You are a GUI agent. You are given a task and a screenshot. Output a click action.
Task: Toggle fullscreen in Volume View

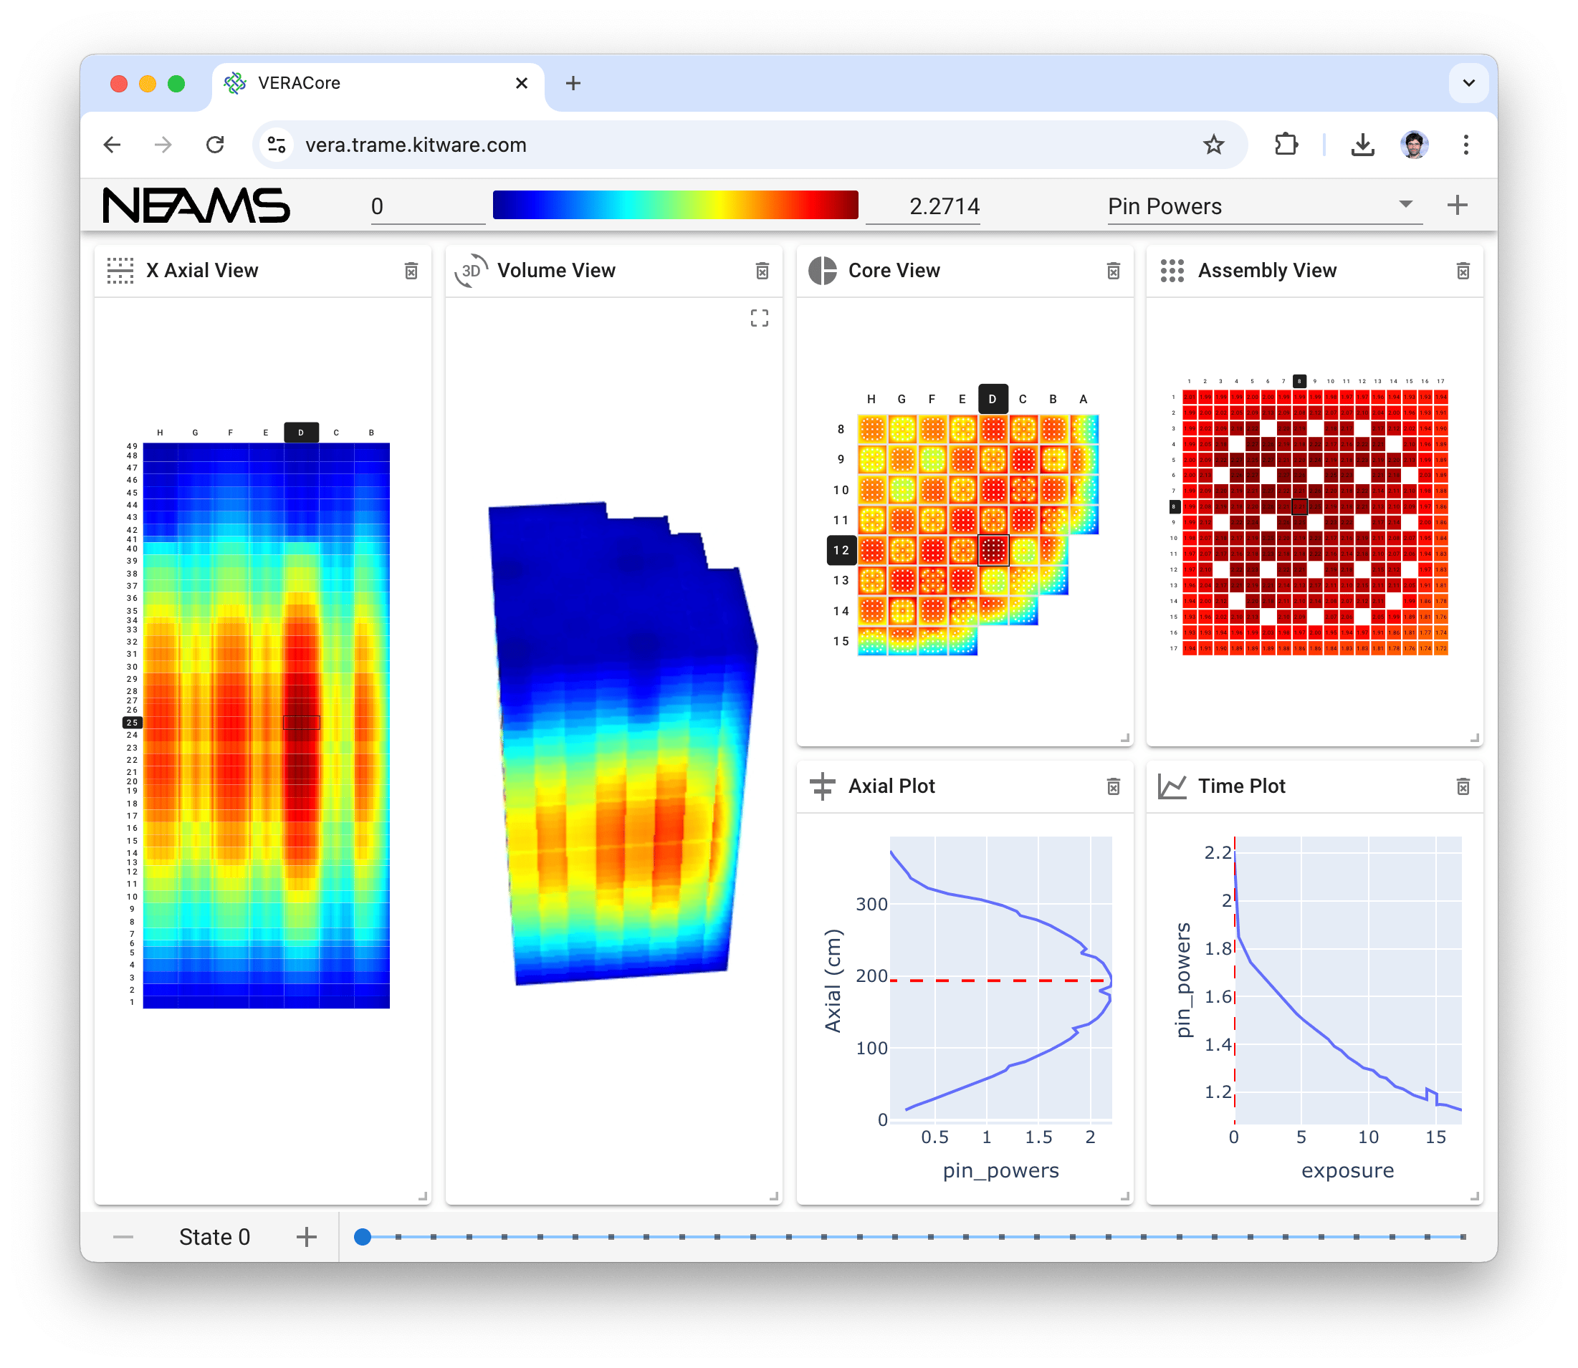tap(758, 318)
